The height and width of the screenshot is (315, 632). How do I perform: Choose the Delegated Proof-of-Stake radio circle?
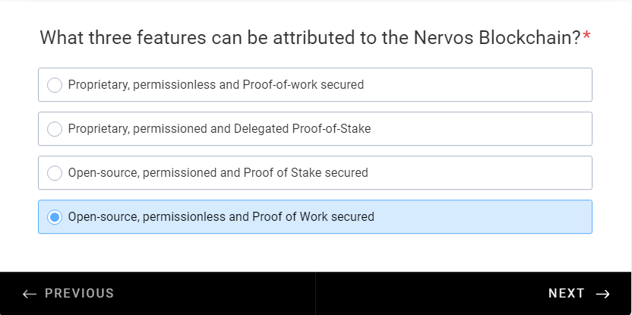pyautogui.click(x=55, y=129)
